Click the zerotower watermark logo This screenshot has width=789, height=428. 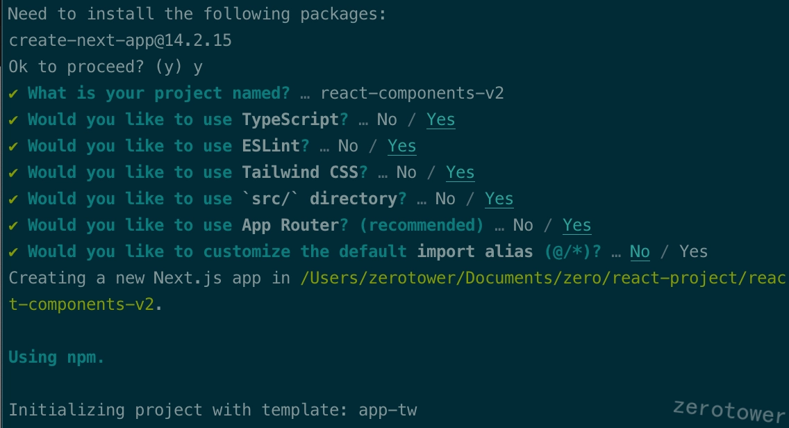click(x=729, y=411)
